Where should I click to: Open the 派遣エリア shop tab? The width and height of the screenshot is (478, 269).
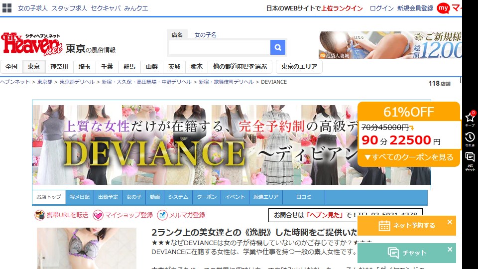coord(266,197)
